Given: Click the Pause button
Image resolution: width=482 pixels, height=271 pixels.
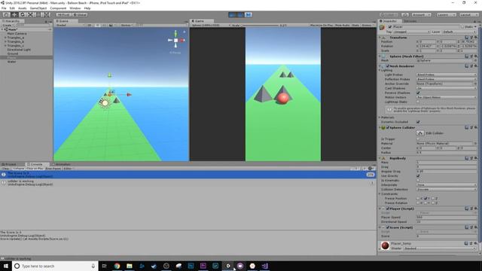Looking at the screenshot, I should coord(240,15).
